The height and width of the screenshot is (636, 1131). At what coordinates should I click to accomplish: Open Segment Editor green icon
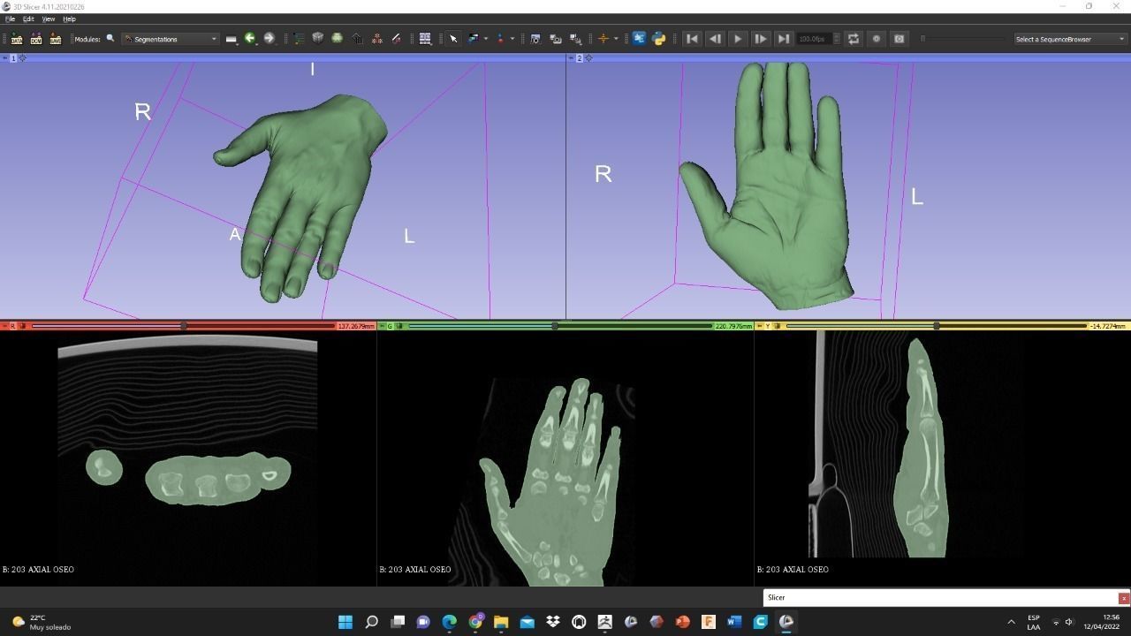point(338,39)
